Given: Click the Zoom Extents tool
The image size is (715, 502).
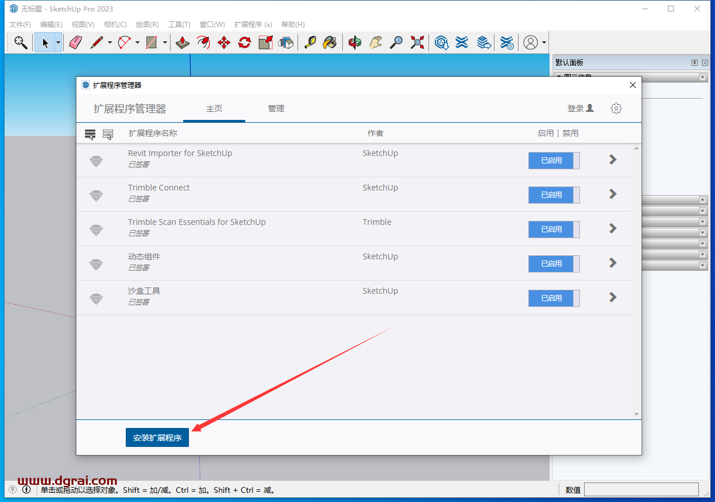Looking at the screenshot, I should (x=417, y=42).
